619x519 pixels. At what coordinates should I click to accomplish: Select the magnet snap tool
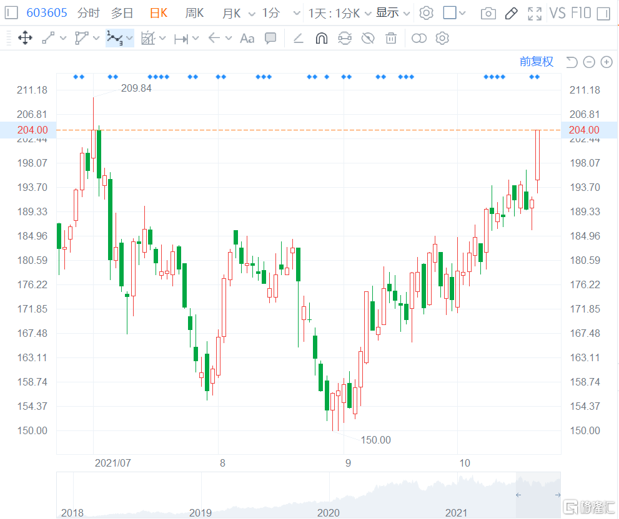point(321,39)
